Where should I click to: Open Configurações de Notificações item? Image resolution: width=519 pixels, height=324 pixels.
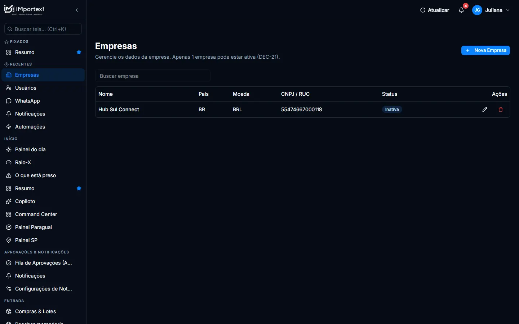(x=43, y=289)
